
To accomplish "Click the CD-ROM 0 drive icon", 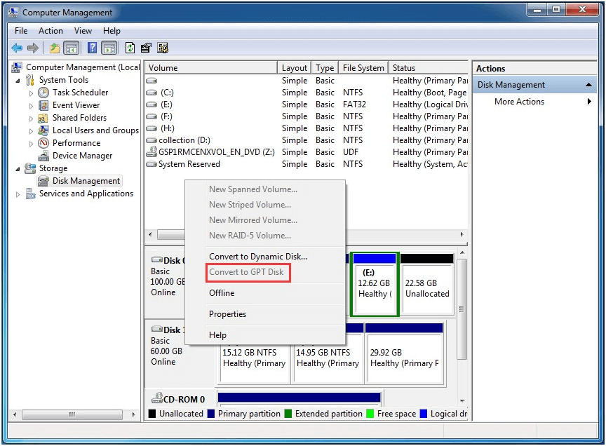I will click(157, 398).
